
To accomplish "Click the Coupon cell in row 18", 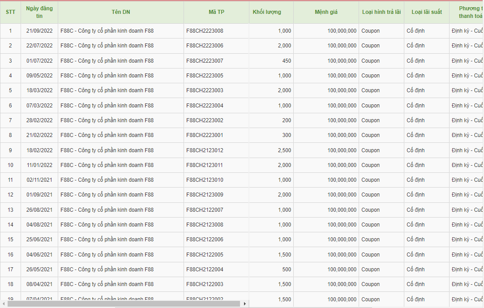I will (x=371, y=284).
